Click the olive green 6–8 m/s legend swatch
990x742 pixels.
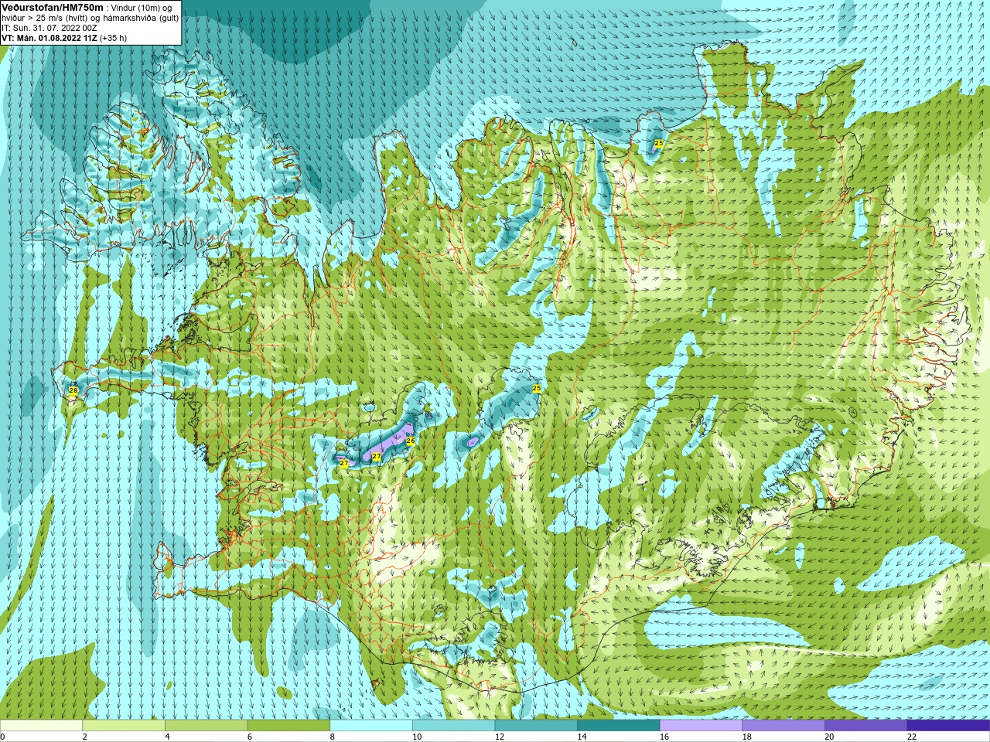tap(288, 725)
